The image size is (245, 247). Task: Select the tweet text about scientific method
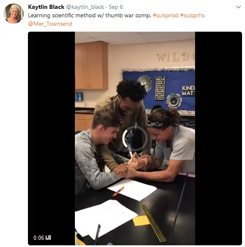pos(90,16)
